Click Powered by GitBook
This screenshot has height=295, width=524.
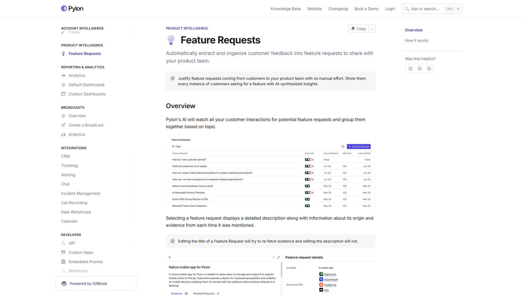point(88,284)
